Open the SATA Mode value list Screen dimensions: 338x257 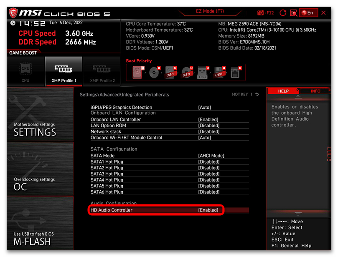click(211, 156)
